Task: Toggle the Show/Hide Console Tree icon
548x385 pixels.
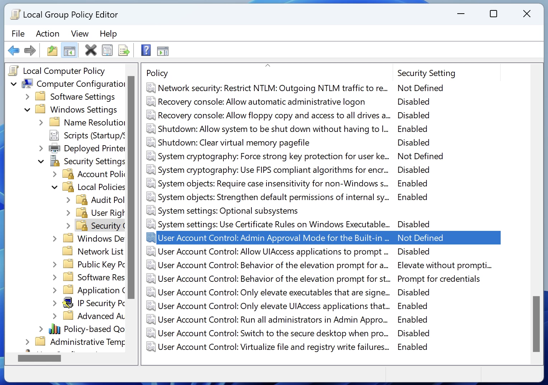Action: [x=69, y=50]
